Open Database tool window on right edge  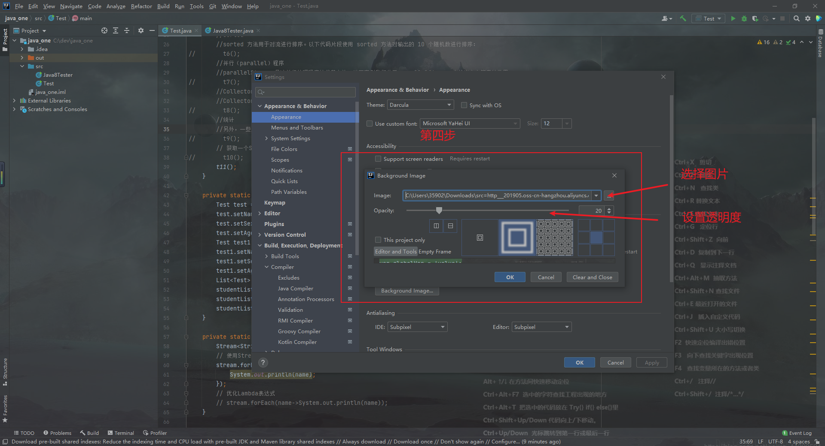820,43
